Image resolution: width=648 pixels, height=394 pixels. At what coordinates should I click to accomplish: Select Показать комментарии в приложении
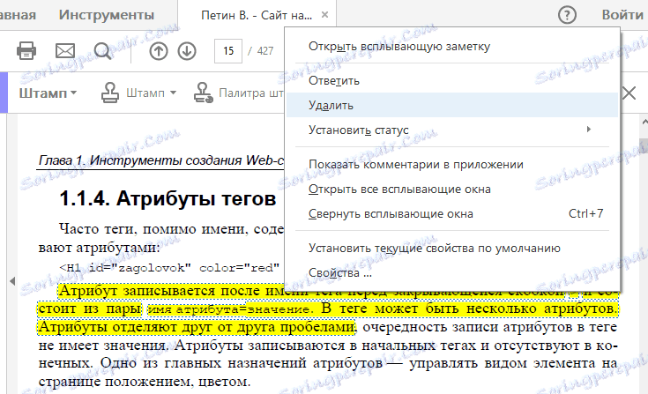453,164
